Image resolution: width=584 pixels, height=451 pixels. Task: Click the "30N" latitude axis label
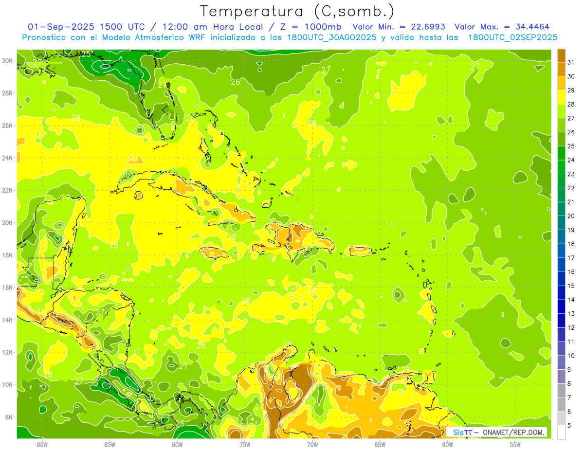7,61
